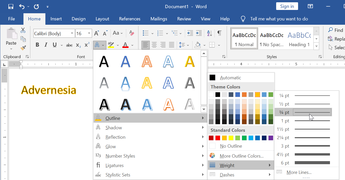Image resolution: width=345 pixels, height=180 pixels.
Task: Expand the Styles gallery More arrow
Action: tap(316, 46)
